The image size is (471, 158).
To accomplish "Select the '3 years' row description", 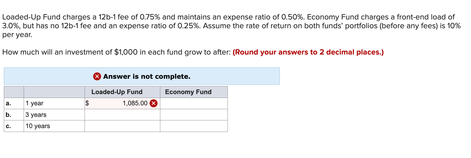I will coord(36,115).
